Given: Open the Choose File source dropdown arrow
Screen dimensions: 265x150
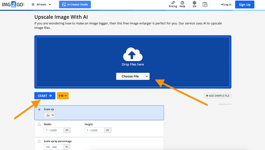Looking at the screenshot, I should [146, 76].
